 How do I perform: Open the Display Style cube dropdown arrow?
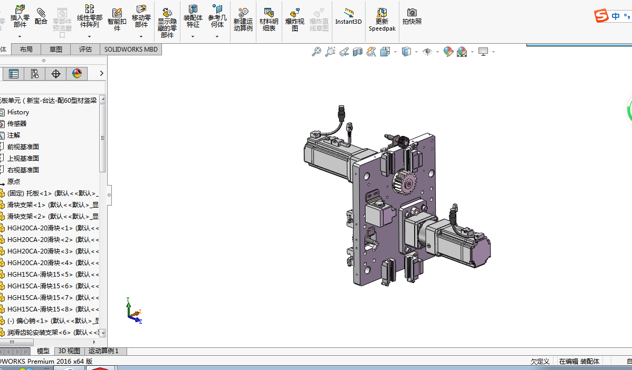tap(416, 52)
